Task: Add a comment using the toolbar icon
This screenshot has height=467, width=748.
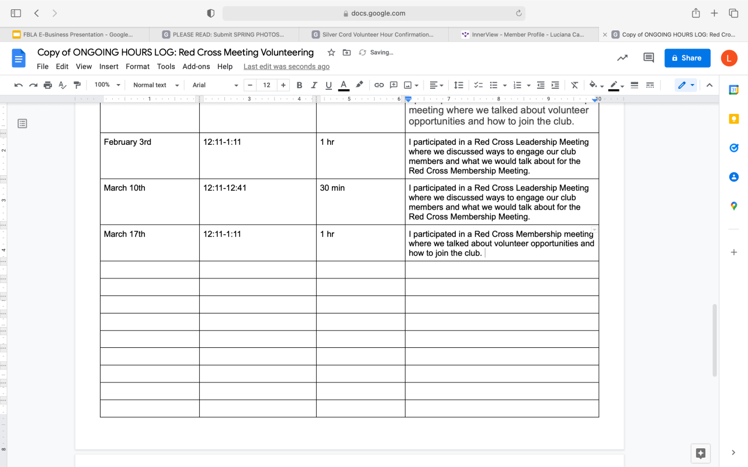Action: 393,85
